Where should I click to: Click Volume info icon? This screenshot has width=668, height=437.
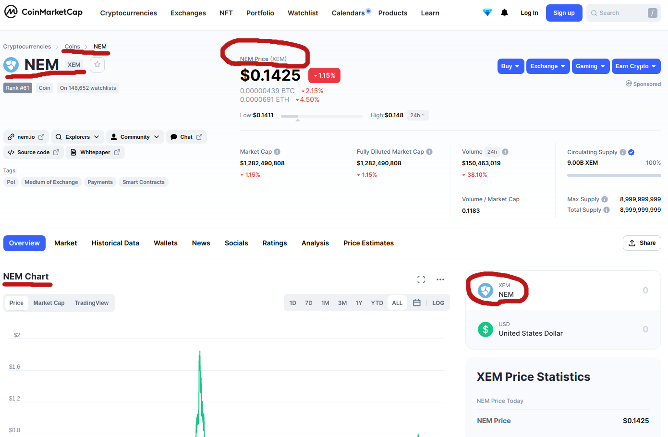(505, 152)
